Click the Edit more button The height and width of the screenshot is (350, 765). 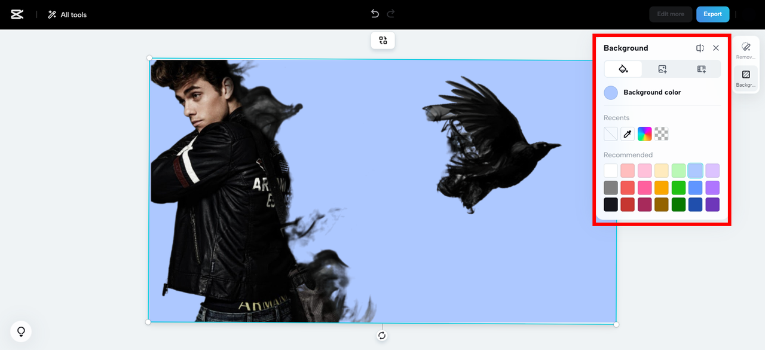coord(671,14)
